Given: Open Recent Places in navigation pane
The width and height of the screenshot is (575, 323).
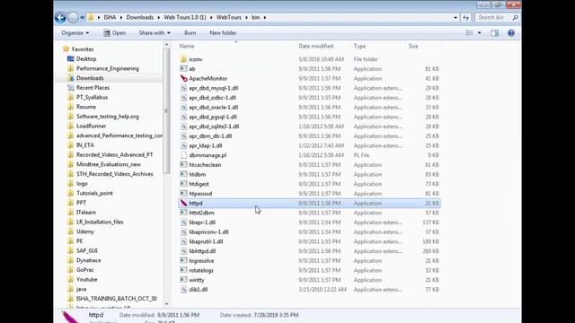Looking at the screenshot, I should pos(93,88).
